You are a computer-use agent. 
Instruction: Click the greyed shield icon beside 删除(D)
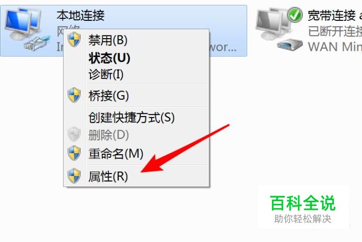pyautogui.click(x=74, y=134)
